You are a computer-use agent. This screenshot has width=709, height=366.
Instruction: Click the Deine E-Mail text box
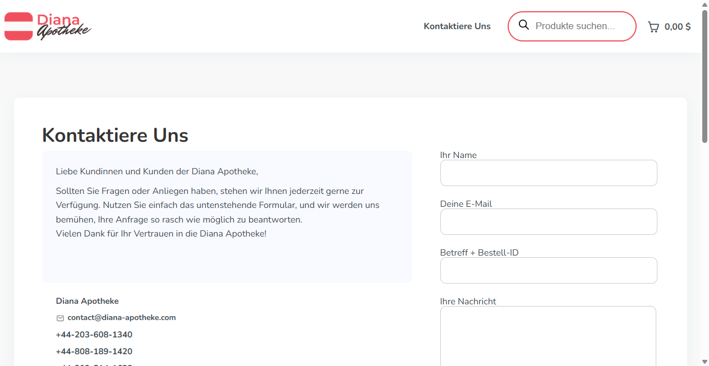pos(549,221)
